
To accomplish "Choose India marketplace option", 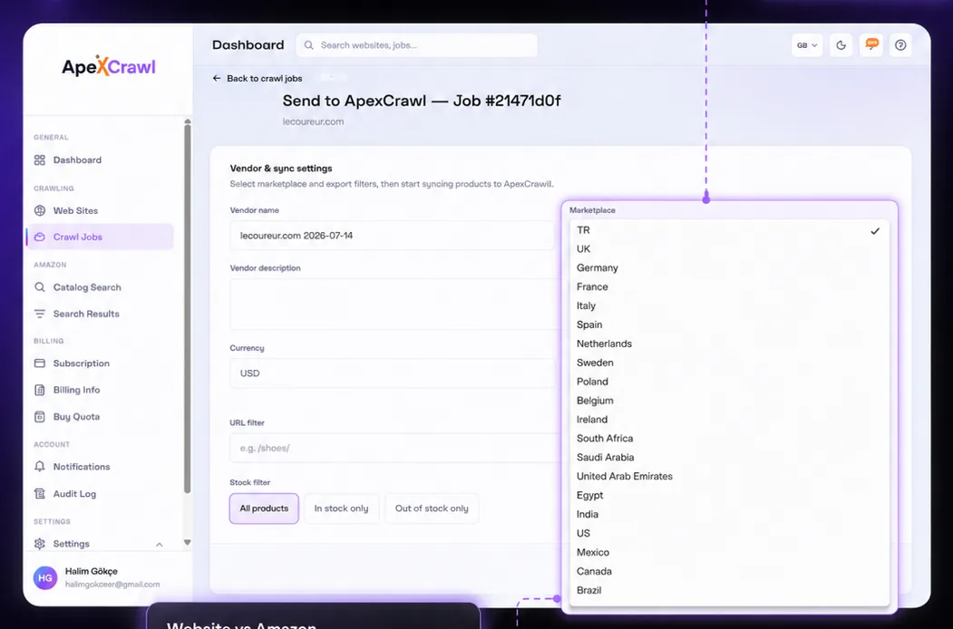I will tap(728, 514).
